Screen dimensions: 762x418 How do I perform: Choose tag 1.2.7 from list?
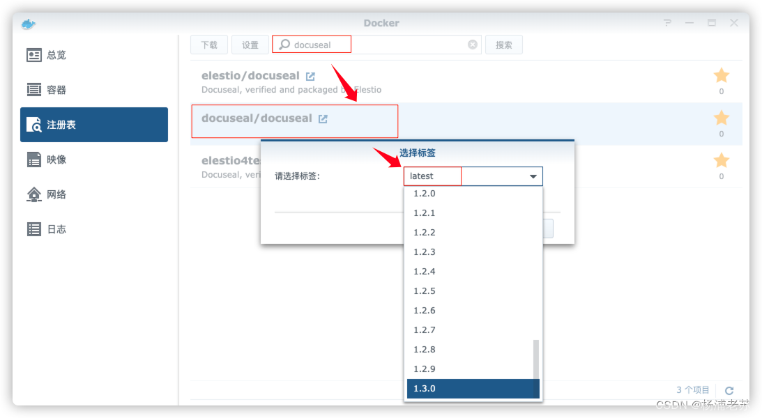coord(473,330)
